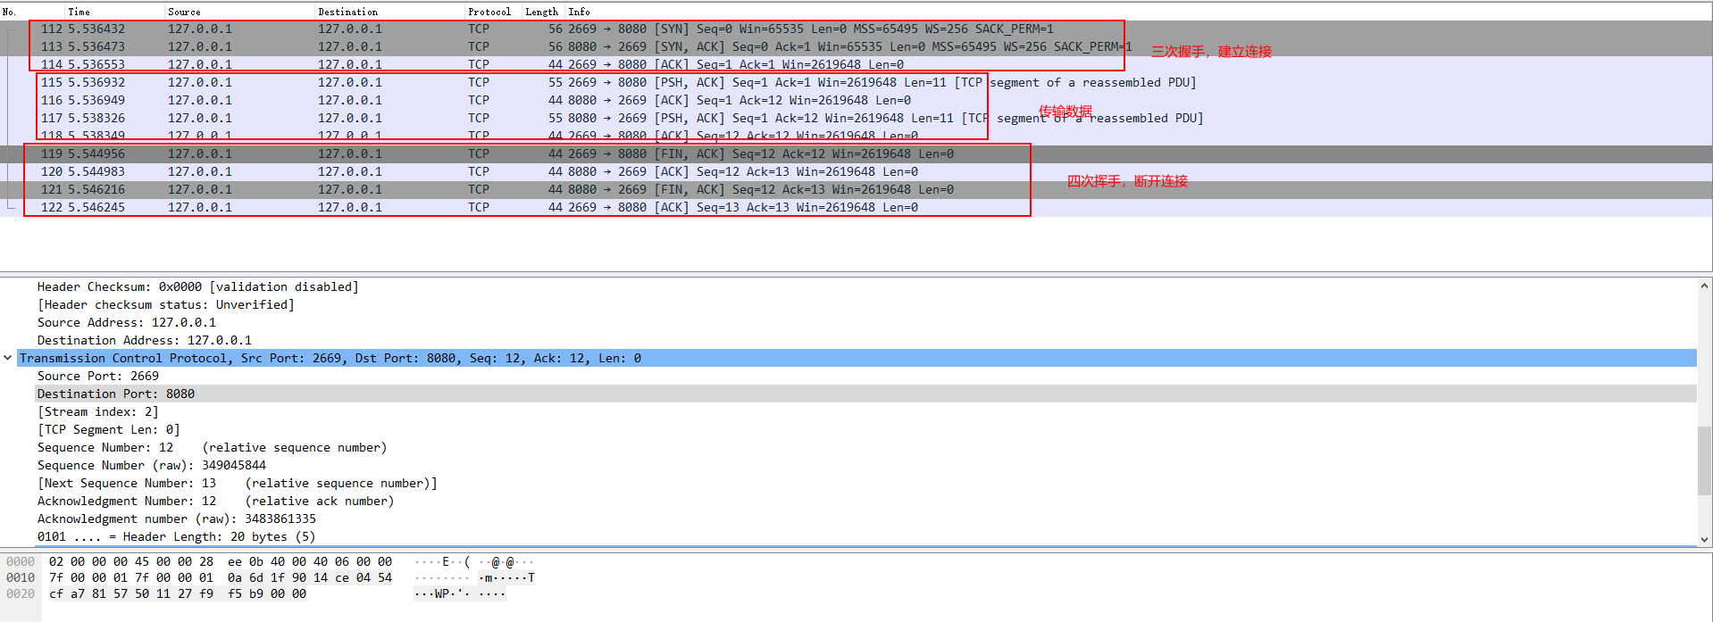Viewport: 1713px width, 622px height.
Task: Click the packet details scrollbar thumb
Action: tap(1704, 460)
